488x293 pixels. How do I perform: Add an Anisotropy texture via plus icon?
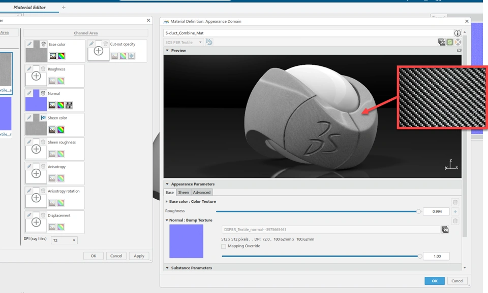(36, 173)
